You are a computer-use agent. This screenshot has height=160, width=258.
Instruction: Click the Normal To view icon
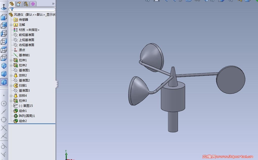click(x=4, y=7)
